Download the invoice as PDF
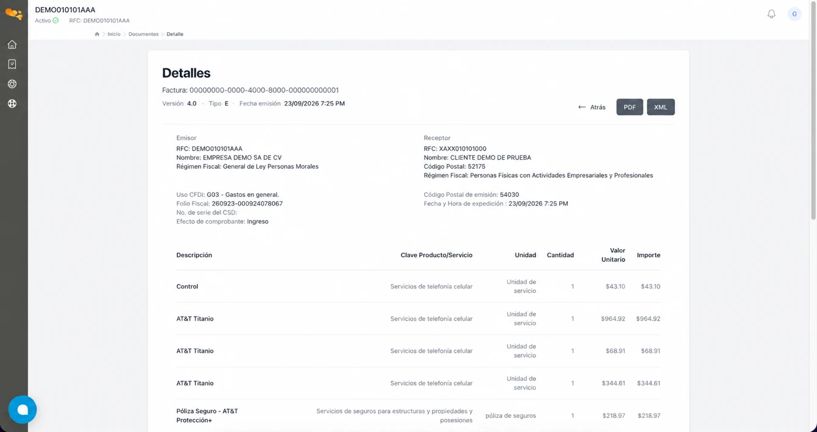The image size is (817, 432). [629, 107]
